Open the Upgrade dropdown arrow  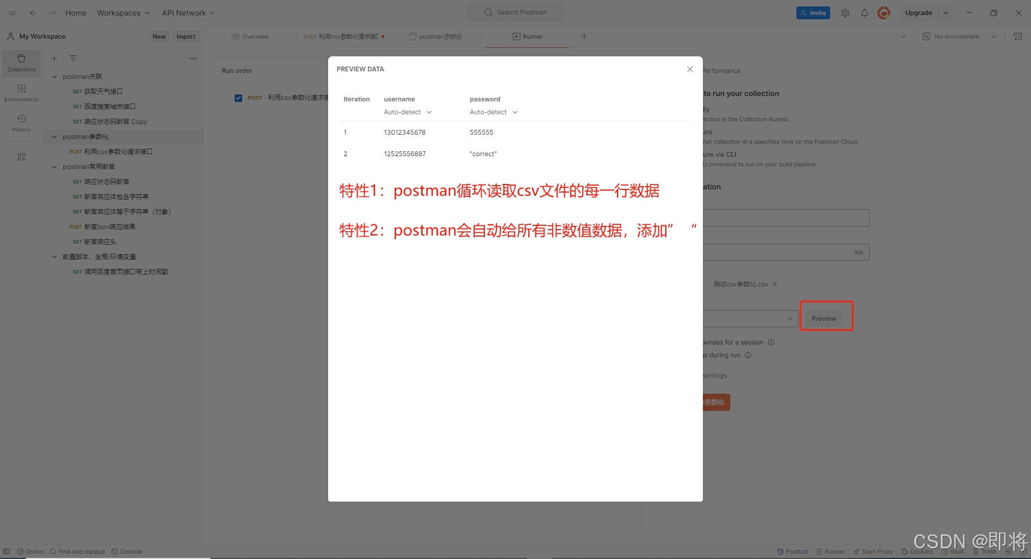coord(946,13)
